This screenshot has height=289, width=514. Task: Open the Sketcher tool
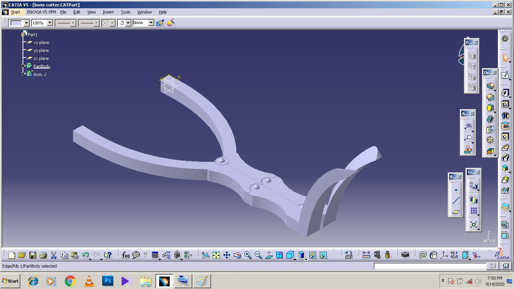point(505,75)
